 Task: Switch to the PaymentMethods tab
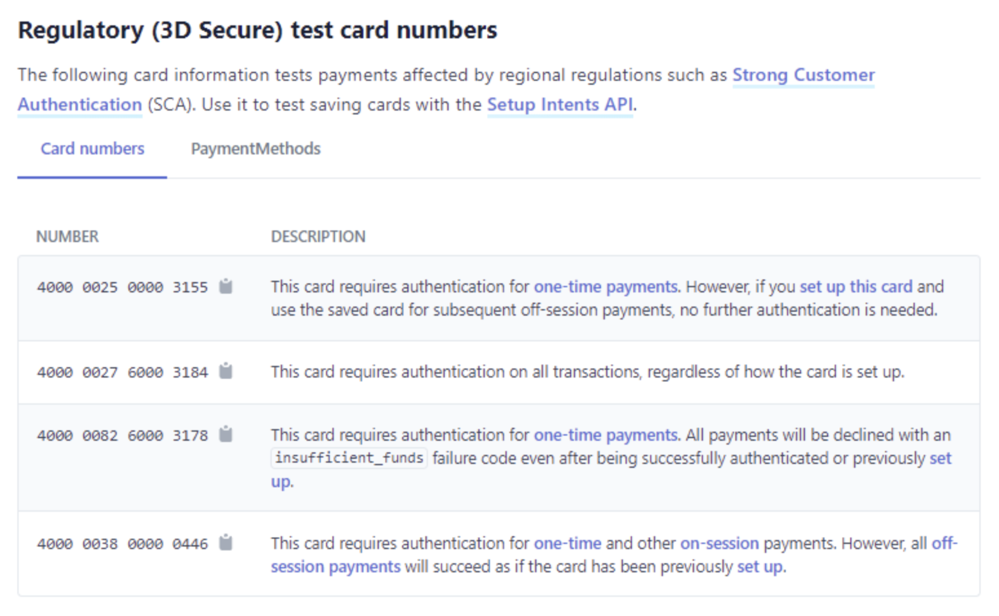point(256,148)
